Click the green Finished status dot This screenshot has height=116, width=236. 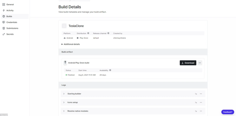66,75
